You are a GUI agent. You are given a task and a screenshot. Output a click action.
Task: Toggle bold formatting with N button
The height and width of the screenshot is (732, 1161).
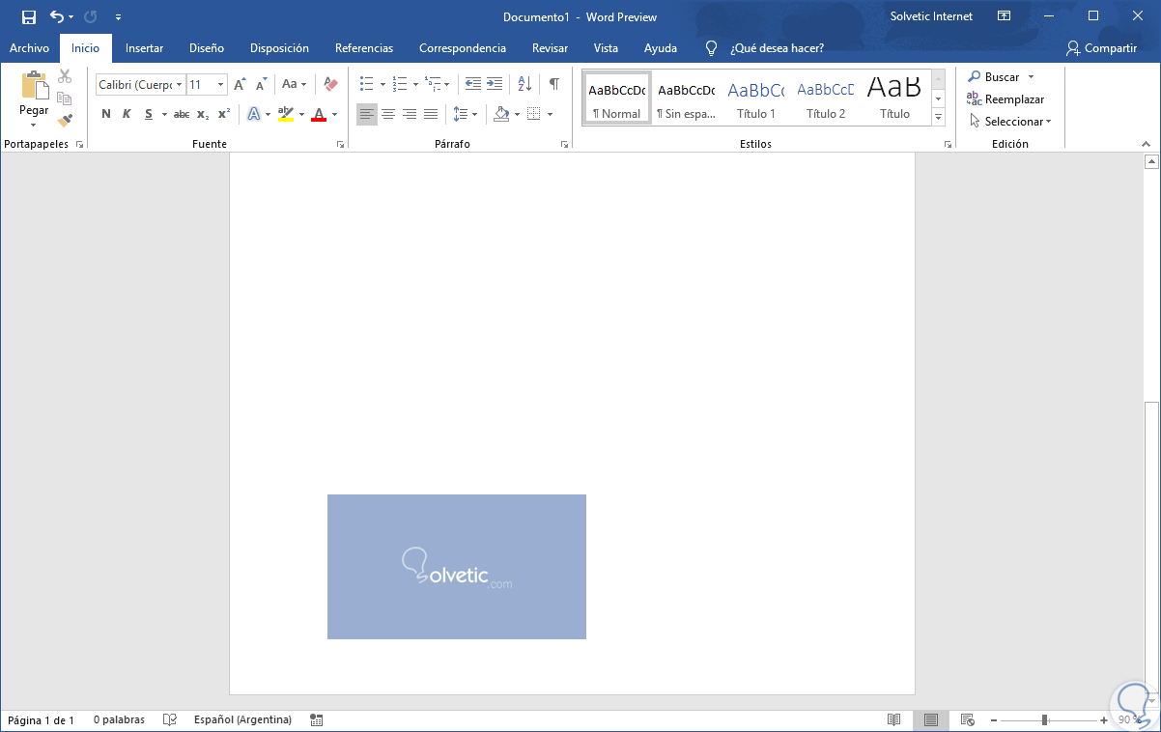[x=106, y=114]
